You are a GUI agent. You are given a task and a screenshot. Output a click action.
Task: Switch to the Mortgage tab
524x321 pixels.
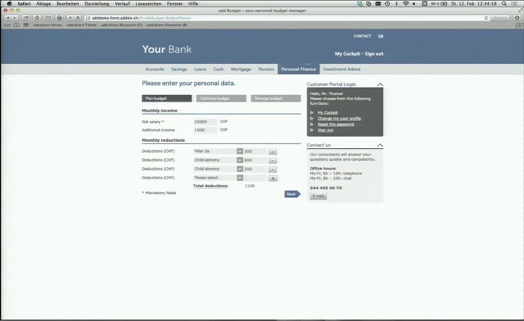(241, 69)
